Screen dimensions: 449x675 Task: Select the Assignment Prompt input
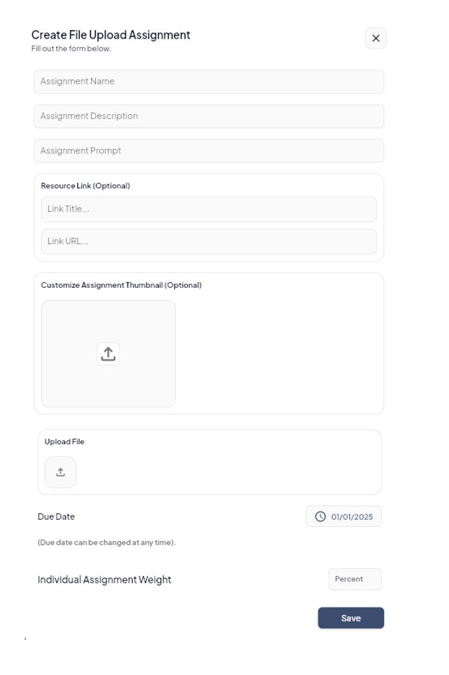(x=209, y=151)
